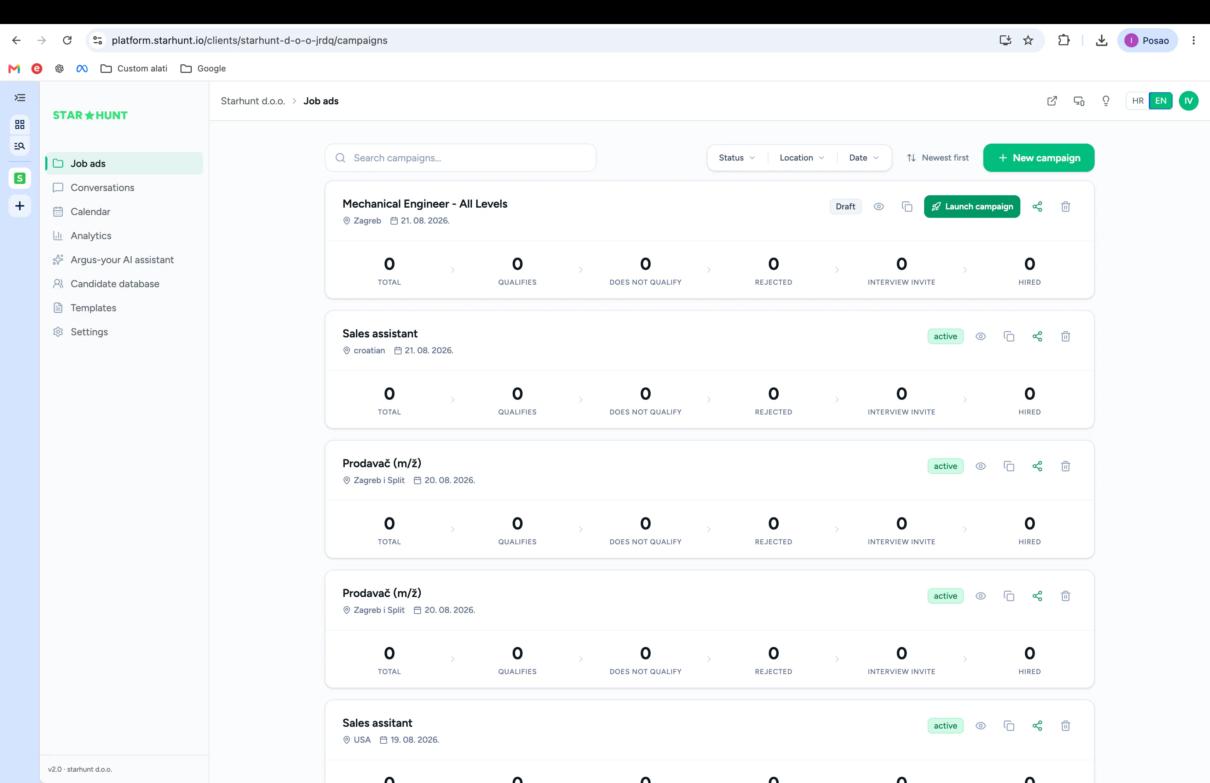Screen dimensions: 1210x783
Task: Open the Posao Chrome profile menu
Action: pyautogui.click(x=1147, y=40)
